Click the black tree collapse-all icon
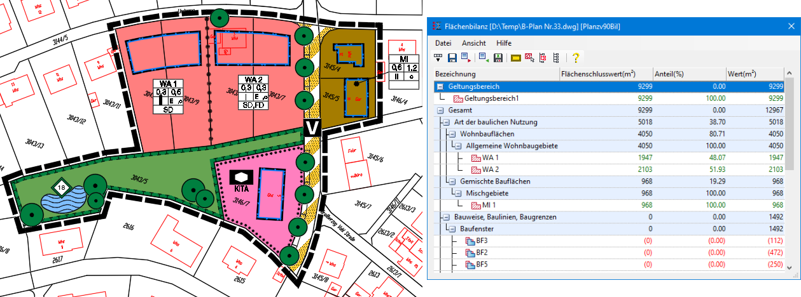 [x=555, y=58]
